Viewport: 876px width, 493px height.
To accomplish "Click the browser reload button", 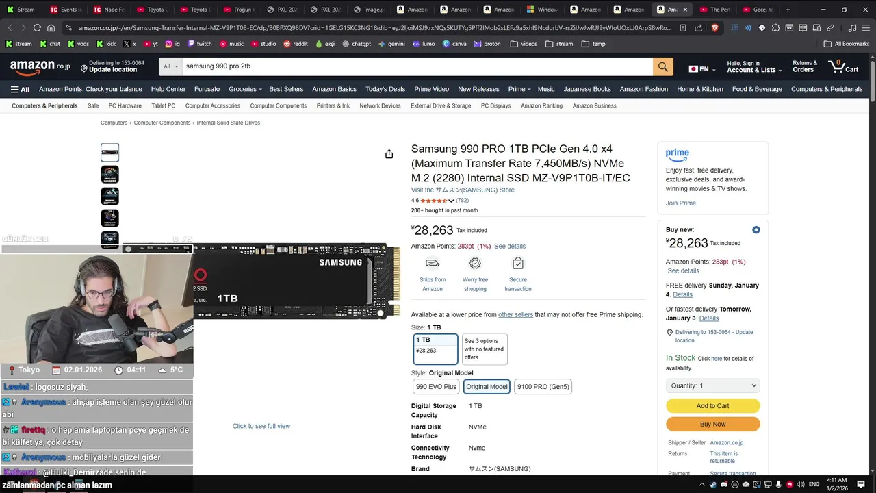I will (x=37, y=28).
